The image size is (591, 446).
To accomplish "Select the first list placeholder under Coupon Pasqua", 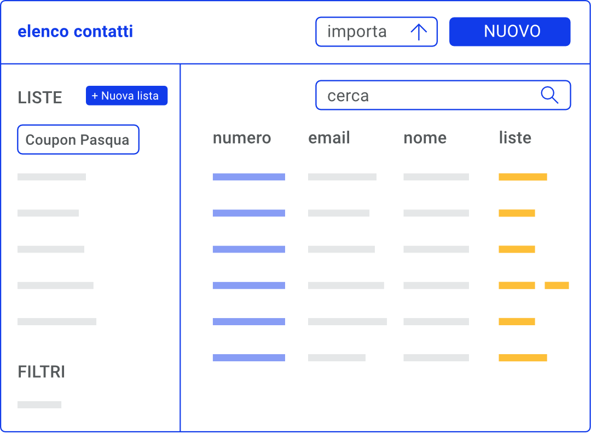I will [x=51, y=177].
